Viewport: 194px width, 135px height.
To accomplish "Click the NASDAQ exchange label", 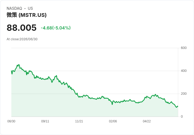I will pyautogui.click(x=14, y=8).
